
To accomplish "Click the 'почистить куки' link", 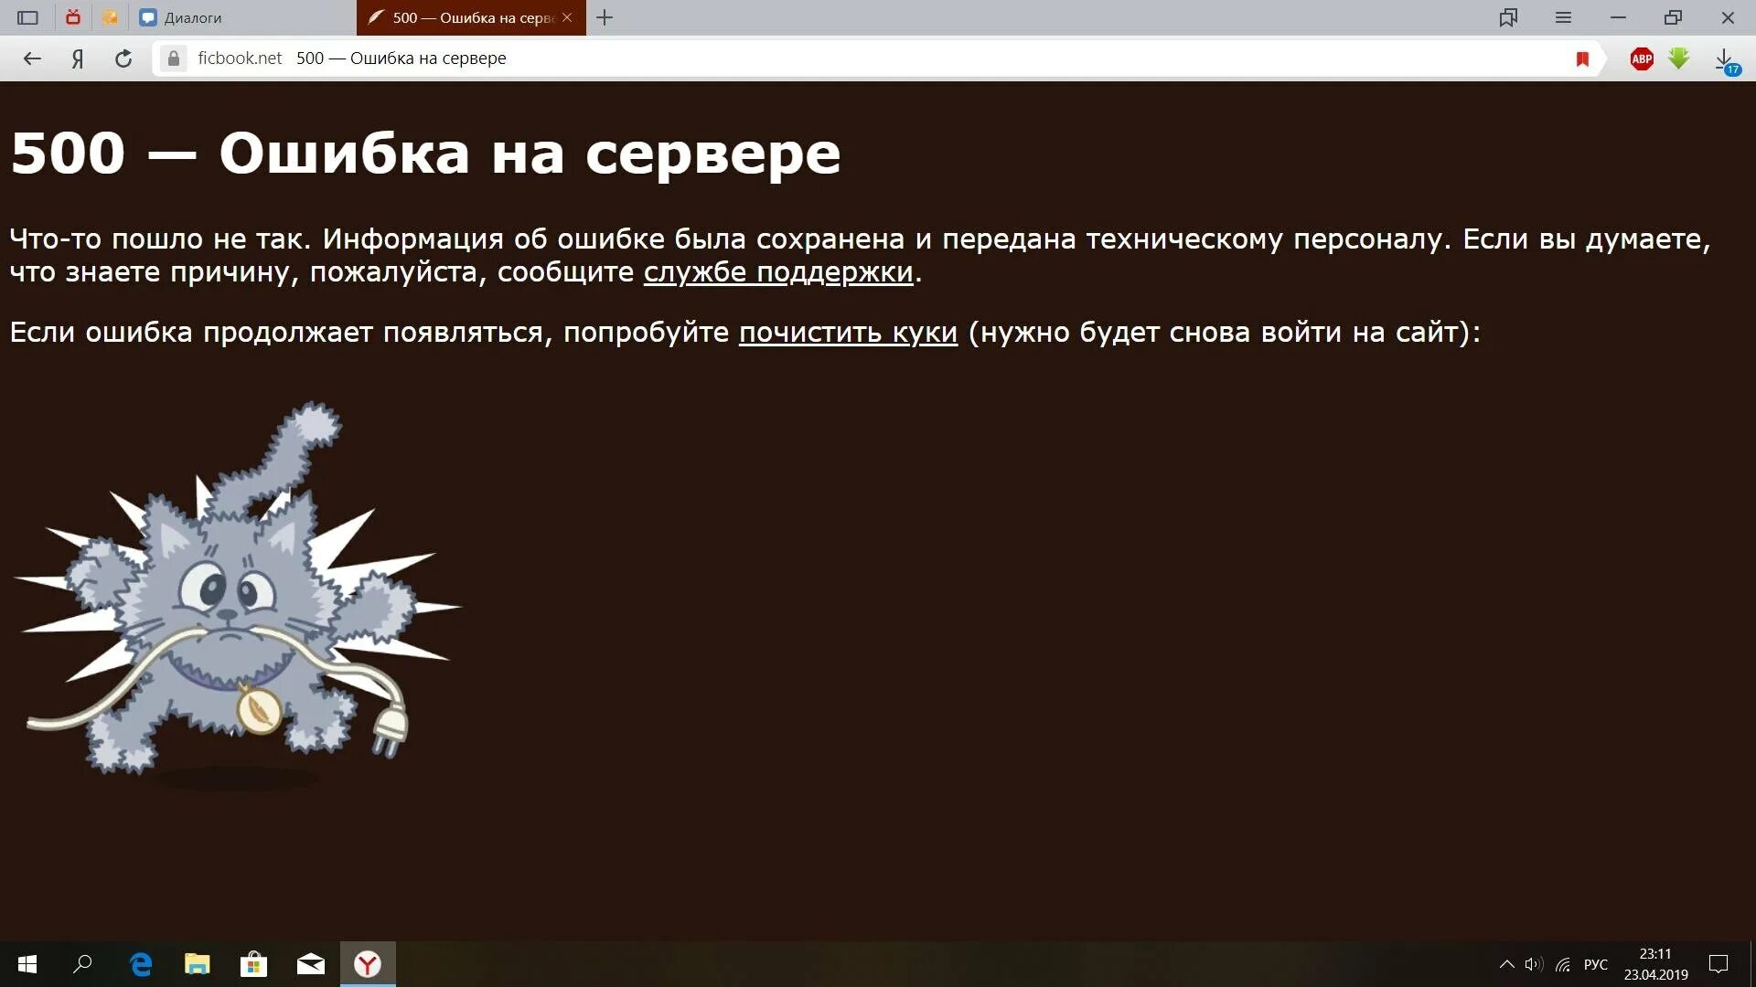I will click(x=848, y=333).
